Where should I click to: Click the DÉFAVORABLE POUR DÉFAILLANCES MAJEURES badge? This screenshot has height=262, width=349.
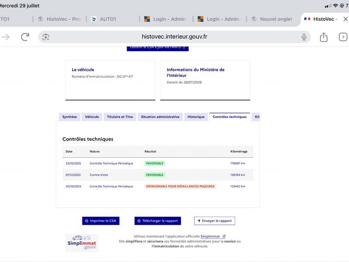point(180,186)
